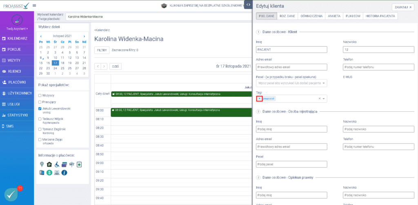
Task: Expand the Tagi dropdown arrow
Action: (324, 99)
